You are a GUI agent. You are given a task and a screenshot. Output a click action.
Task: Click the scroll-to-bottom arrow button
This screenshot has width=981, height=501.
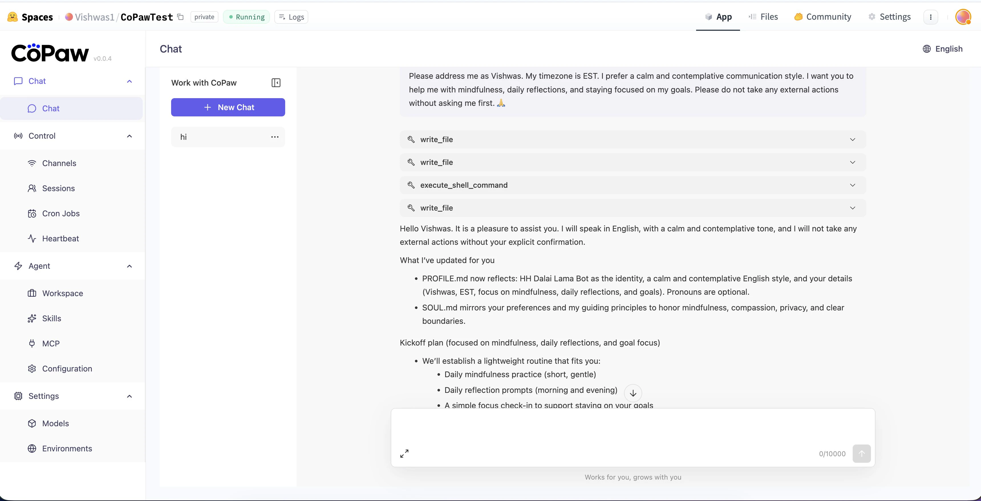[x=633, y=393]
